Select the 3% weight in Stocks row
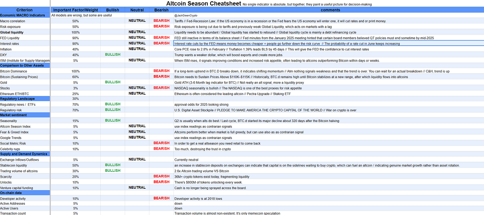The width and height of the screenshot is (484, 215). tap(76, 88)
